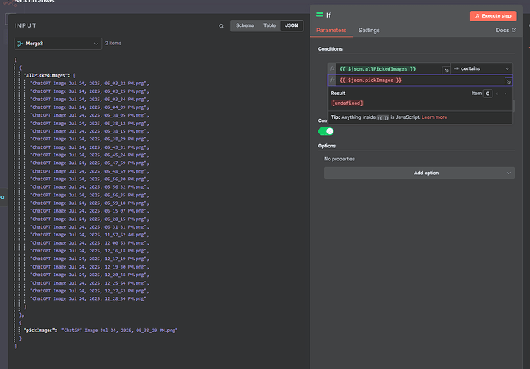Click array entry 12_00_53 PM.png
The width and height of the screenshot is (530, 369).
pos(88,243)
